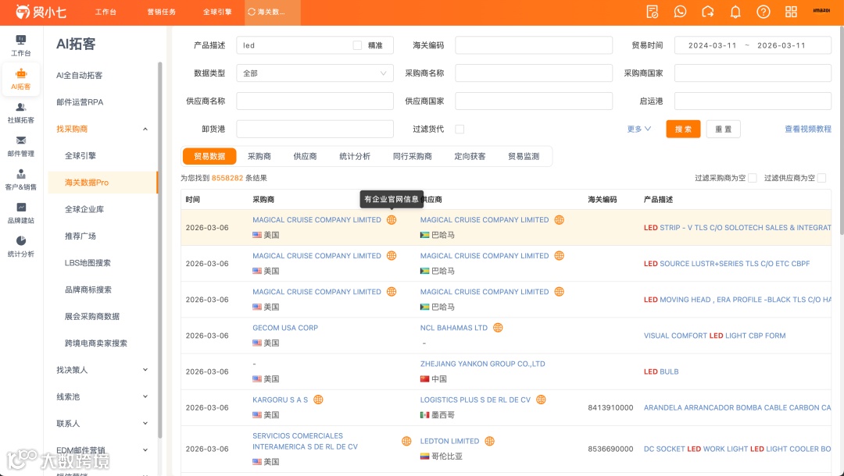Screen dimensions: 844x476
Task: Click the task list icon in header
Action: (x=653, y=11)
